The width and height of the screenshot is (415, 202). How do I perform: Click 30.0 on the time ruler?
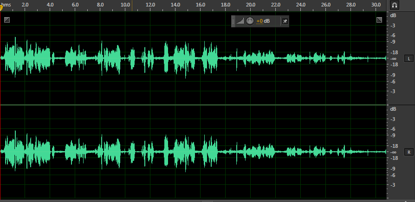(x=376, y=5)
